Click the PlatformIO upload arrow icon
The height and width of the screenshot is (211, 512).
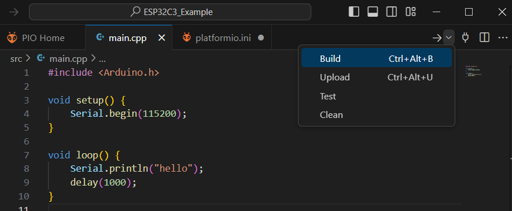tap(437, 38)
